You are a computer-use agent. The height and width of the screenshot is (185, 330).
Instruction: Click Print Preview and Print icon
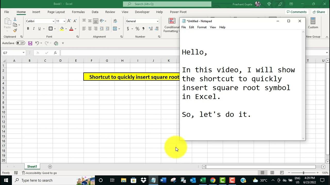click(x=56, y=43)
